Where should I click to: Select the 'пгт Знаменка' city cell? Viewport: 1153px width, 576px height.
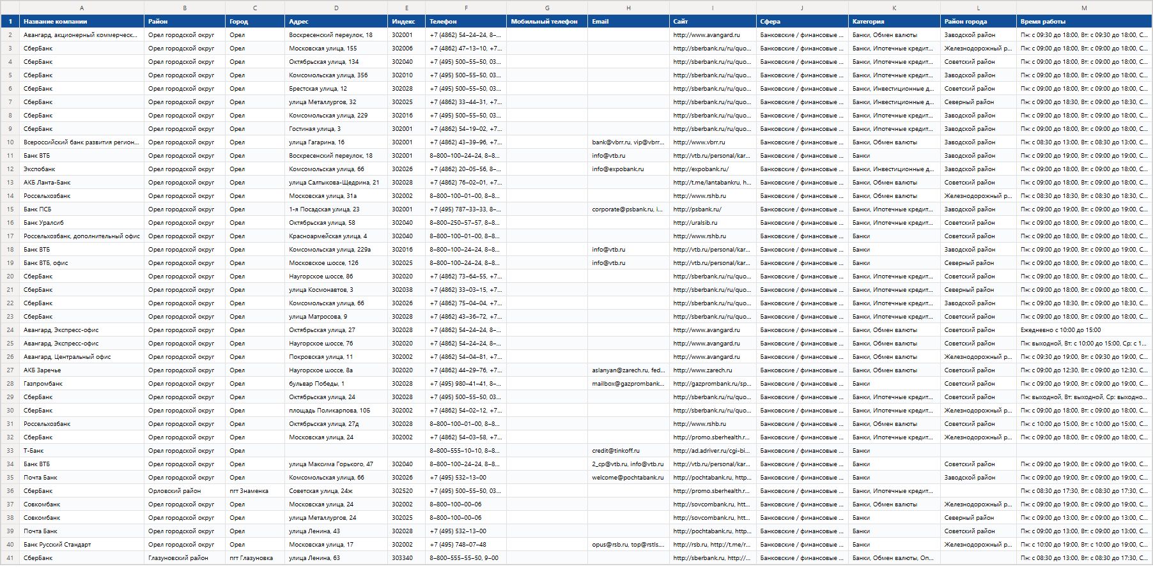(x=255, y=491)
